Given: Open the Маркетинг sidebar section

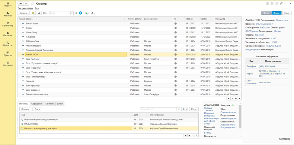Looking at the screenshot, I should click(8, 34).
